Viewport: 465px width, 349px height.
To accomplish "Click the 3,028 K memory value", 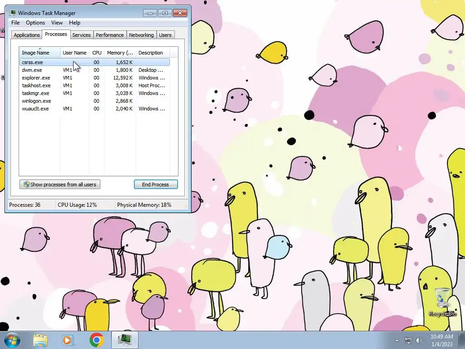I will pos(124,93).
